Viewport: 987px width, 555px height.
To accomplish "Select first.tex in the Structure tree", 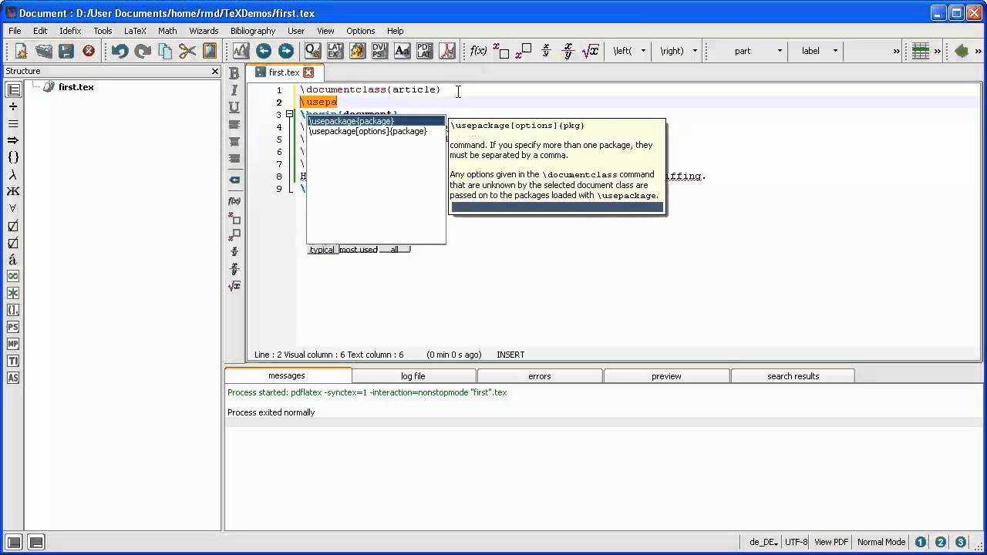I will [76, 87].
